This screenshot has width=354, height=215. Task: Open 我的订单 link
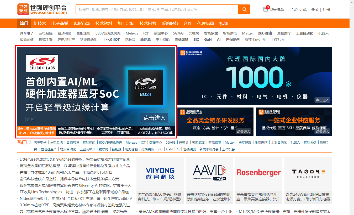(299, 10)
